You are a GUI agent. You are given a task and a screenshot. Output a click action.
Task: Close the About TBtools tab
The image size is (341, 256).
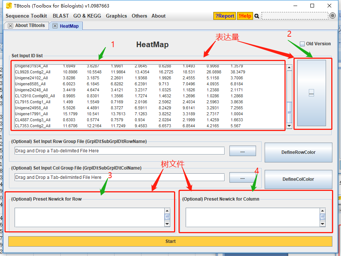pyautogui.click(x=10, y=26)
